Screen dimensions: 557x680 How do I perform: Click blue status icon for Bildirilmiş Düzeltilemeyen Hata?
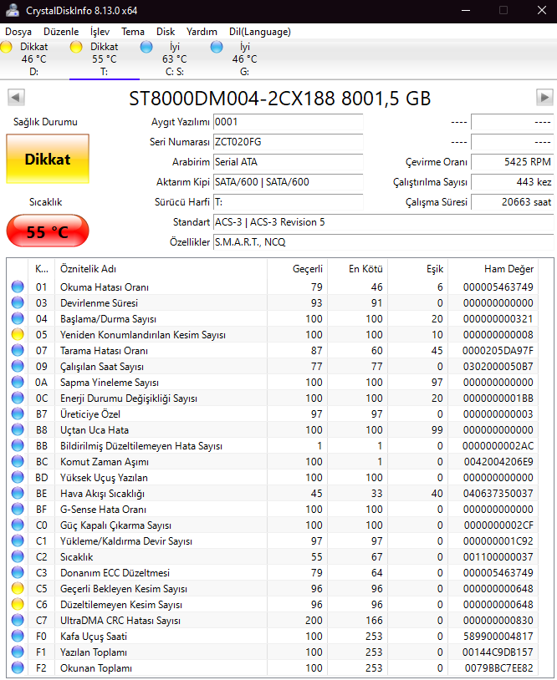pos(18,446)
